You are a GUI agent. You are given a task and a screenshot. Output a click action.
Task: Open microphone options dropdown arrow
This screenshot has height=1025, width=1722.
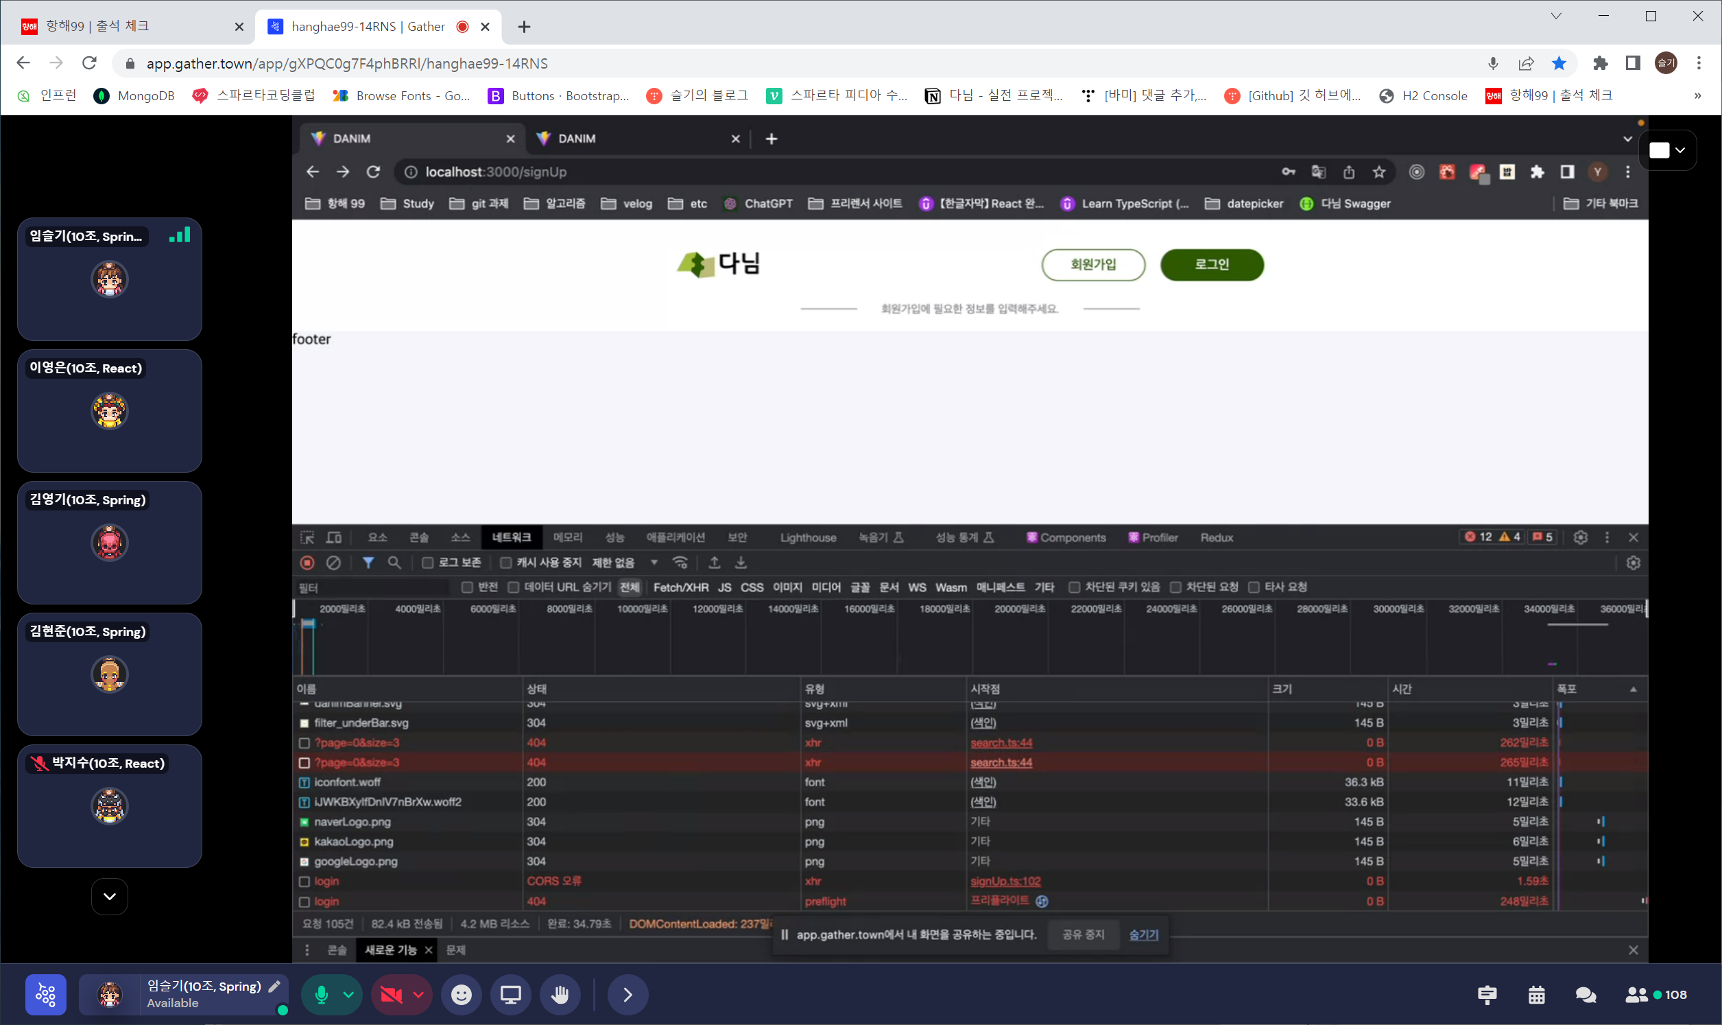(348, 995)
